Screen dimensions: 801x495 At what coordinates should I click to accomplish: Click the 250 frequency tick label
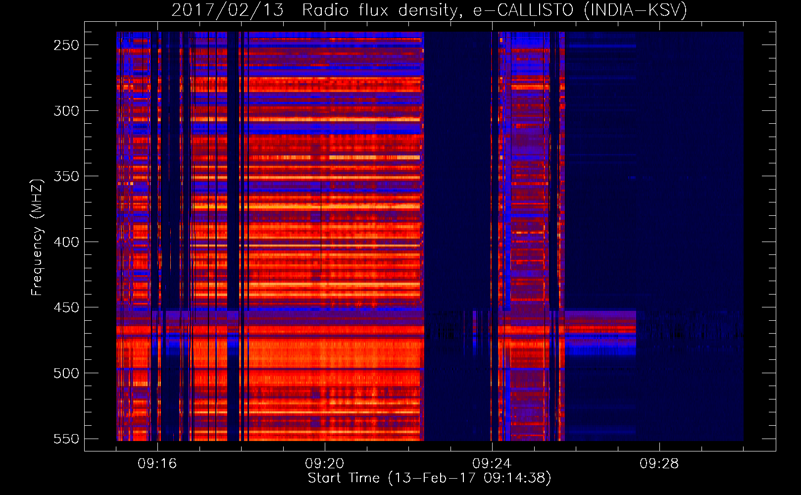click(x=66, y=45)
